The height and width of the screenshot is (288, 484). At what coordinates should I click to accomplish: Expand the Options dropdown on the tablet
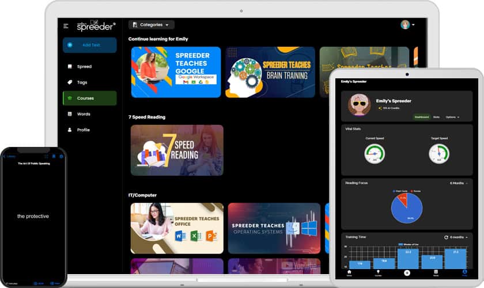tap(452, 117)
